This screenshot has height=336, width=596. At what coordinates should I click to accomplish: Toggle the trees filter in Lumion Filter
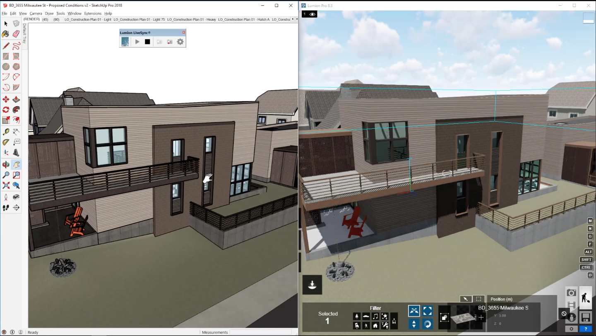point(357,316)
